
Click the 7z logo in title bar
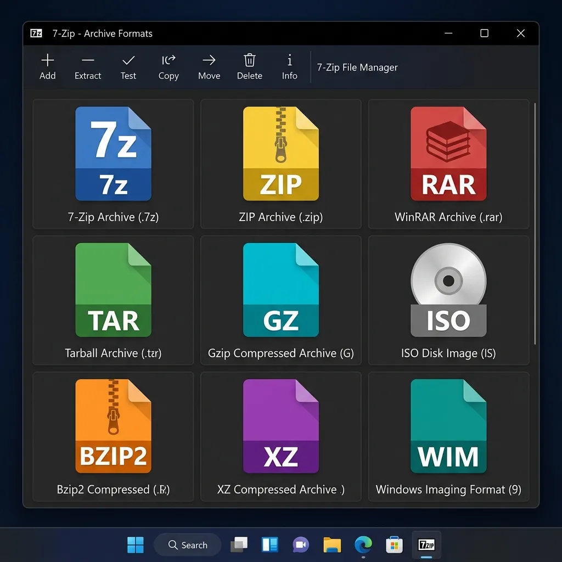point(36,33)
